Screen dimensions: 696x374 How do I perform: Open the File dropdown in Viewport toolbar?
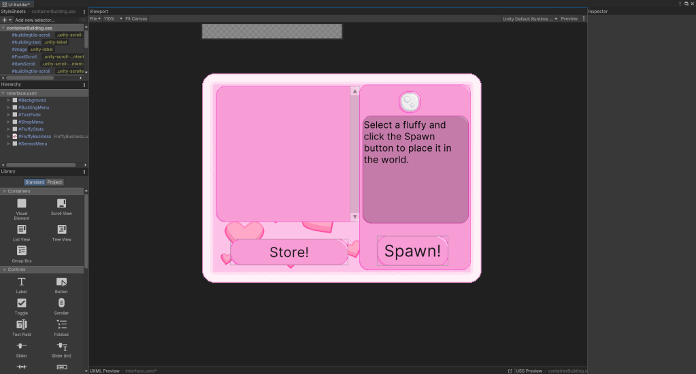[95, 18]
